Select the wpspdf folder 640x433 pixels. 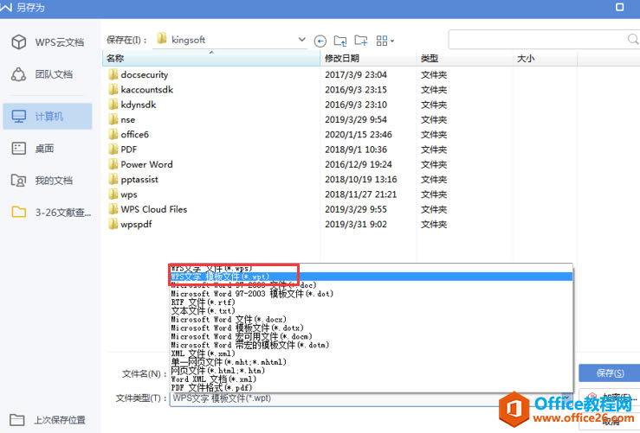[130, 225]
